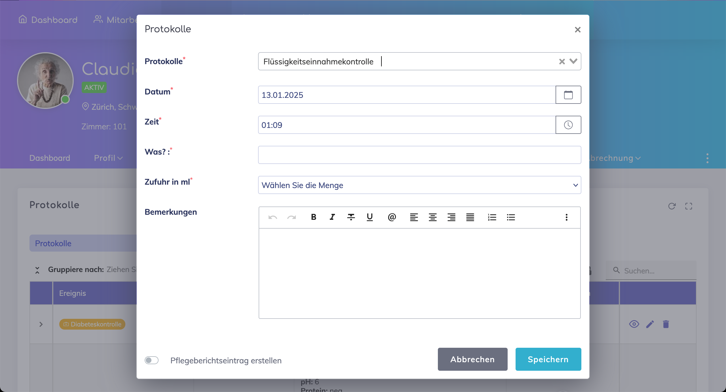Apply italic formatting in the editor
Screen dimensions: 726x392
[x=332, y=217]
